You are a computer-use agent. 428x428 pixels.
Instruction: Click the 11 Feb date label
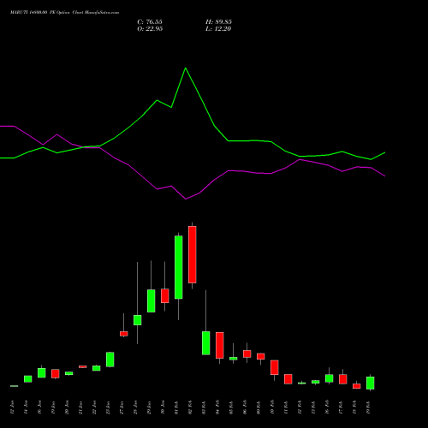pyautogui.click(x=286, y=407)
